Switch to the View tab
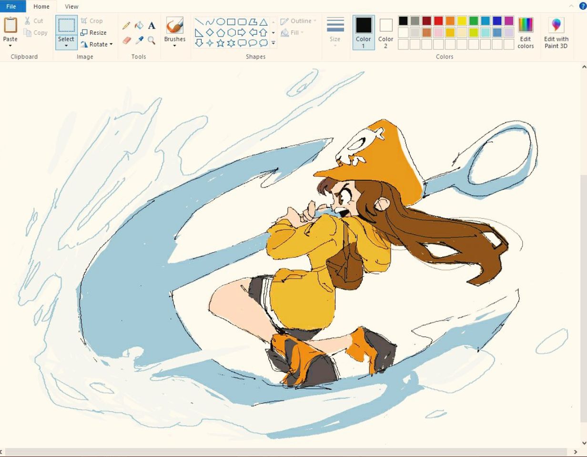Viewport: 587px width, 457px height. 71,6
